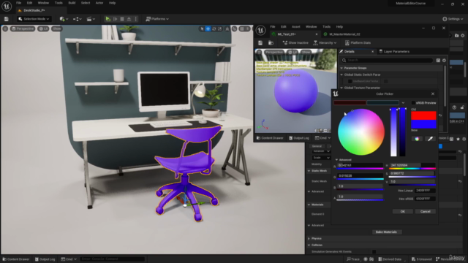Click the Old red color swatch

pyautogui.click(x=423, y=115)
